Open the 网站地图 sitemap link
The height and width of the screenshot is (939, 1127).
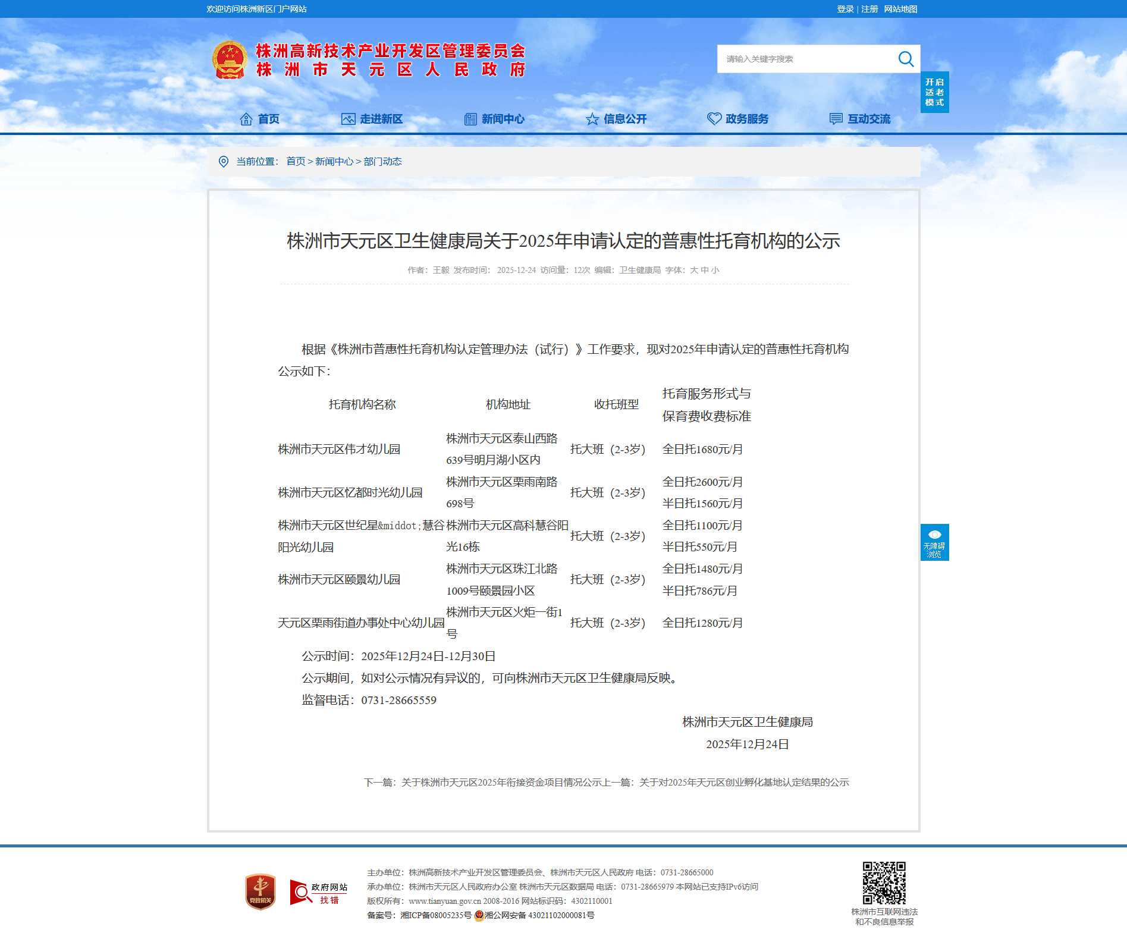point(900,9)
